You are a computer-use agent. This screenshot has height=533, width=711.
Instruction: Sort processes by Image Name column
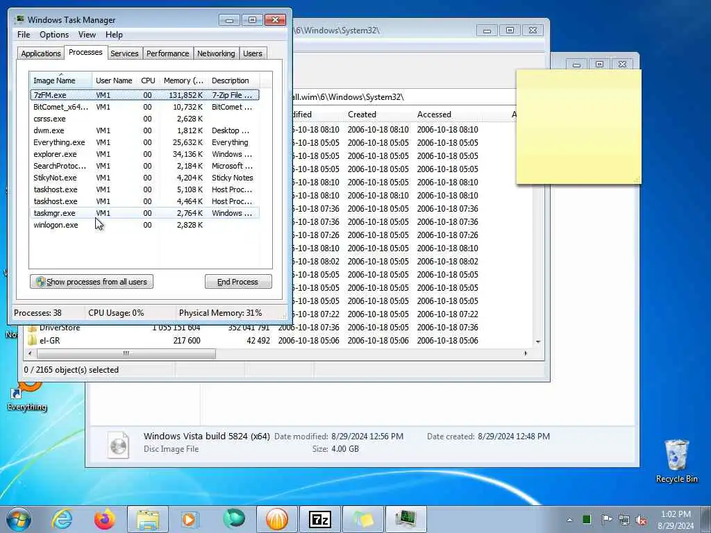tap(61, 81)
